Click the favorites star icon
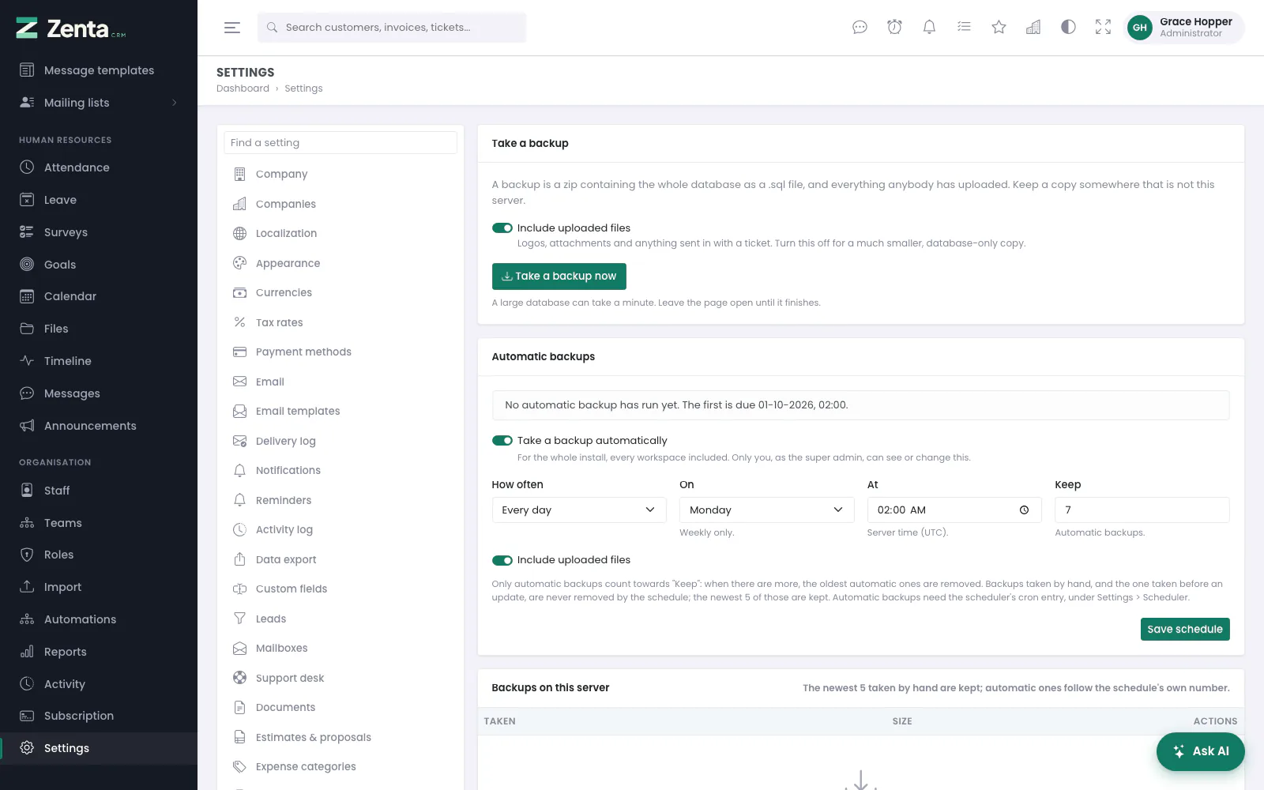Screen dimensions: 1264x790 (999, 28)
